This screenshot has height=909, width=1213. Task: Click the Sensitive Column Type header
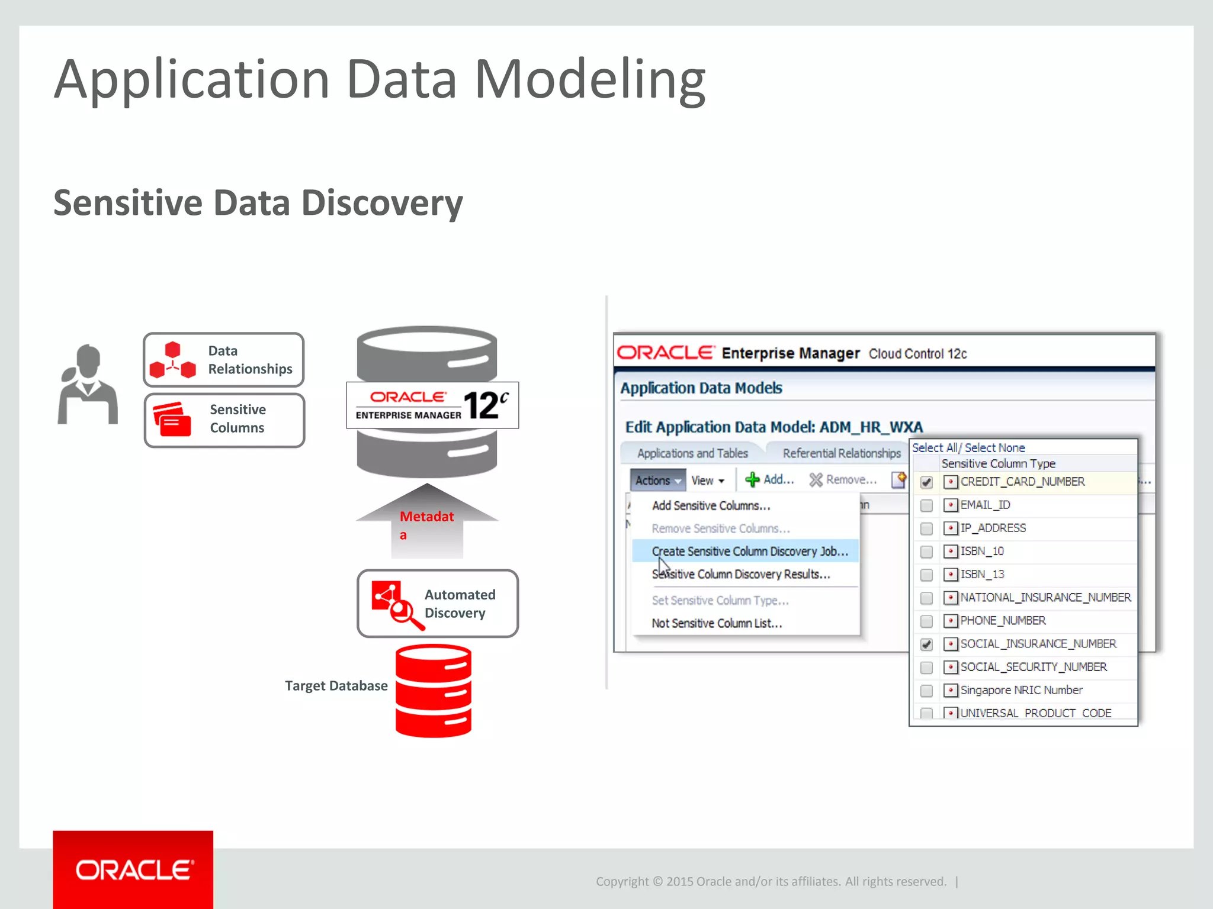pos(999,463)
